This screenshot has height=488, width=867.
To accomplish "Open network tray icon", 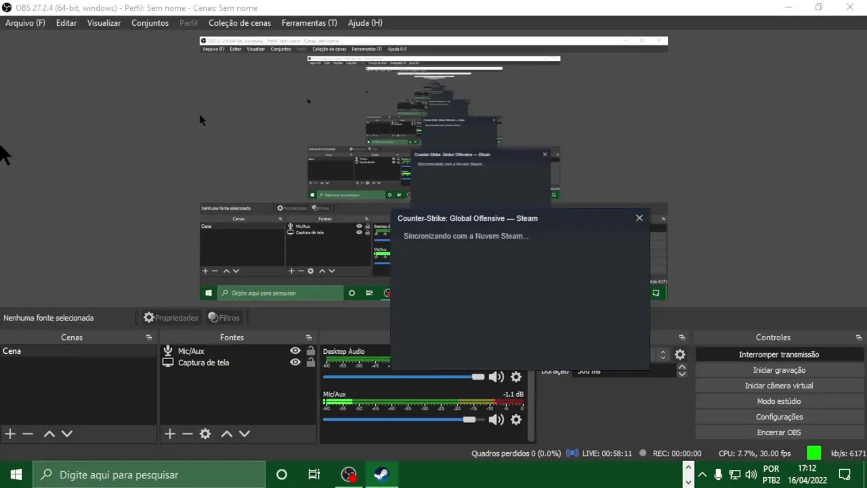I will [x=735, y=474].
